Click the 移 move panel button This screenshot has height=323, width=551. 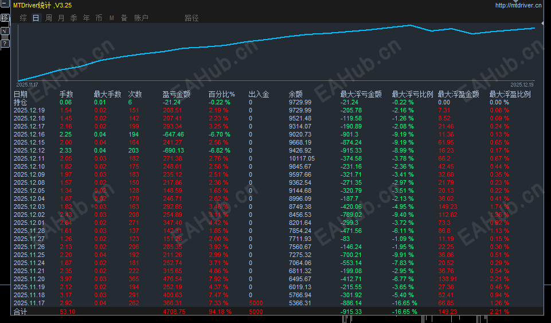tap(5, 18)
